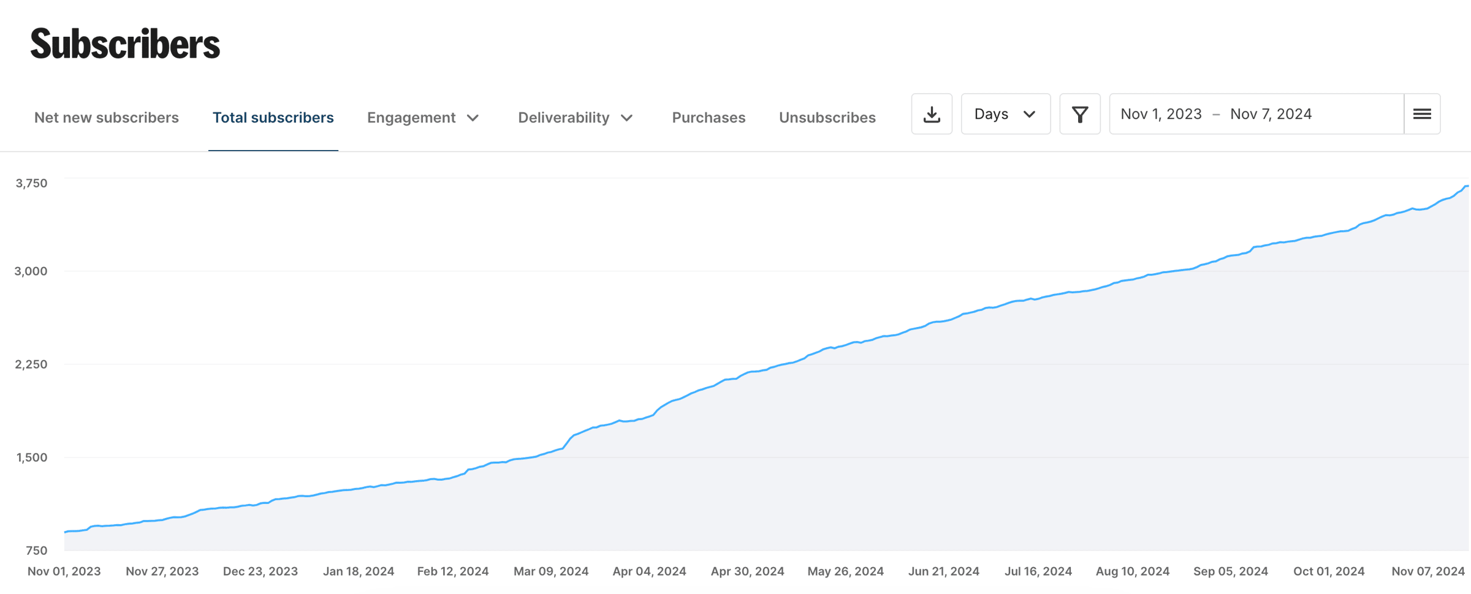Open the hamburger menu beside date range
Viewport: 1471px width, 594px height.
coord(1422,114)
